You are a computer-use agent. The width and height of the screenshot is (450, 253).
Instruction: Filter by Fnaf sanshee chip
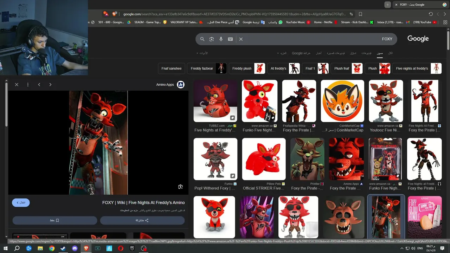click(x=172, y=69)
